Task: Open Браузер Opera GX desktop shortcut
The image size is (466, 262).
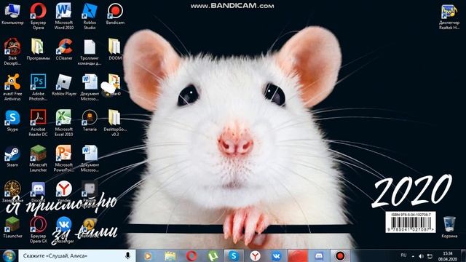Action: click(x=38, y=230)
